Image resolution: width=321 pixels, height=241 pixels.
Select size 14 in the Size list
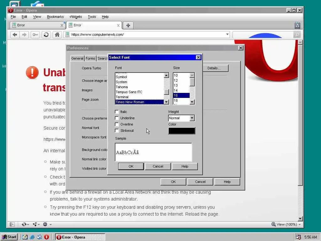(182, 90)
